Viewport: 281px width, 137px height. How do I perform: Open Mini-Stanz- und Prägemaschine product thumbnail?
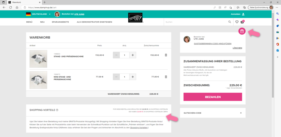pos(38,80)
